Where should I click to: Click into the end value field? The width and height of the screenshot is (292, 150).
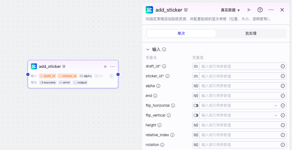click(x=239, y=96)
